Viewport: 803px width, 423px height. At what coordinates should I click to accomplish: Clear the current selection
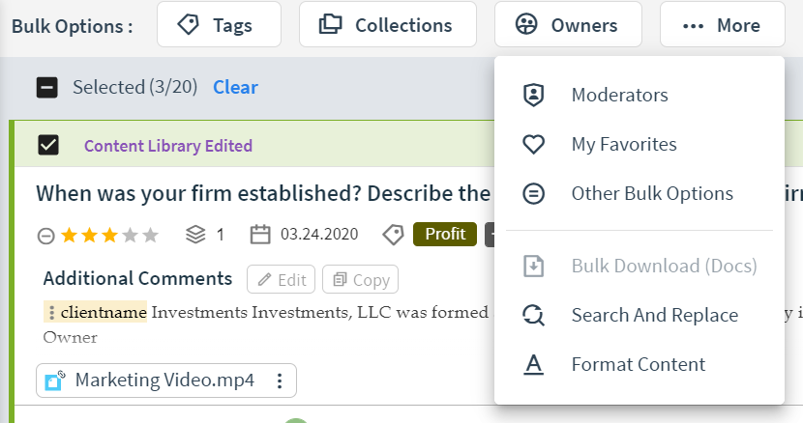pyautogui.click(x=235, y=88)
